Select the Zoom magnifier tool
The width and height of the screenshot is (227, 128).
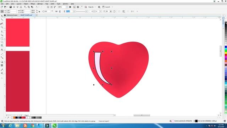tap(2, 27)
